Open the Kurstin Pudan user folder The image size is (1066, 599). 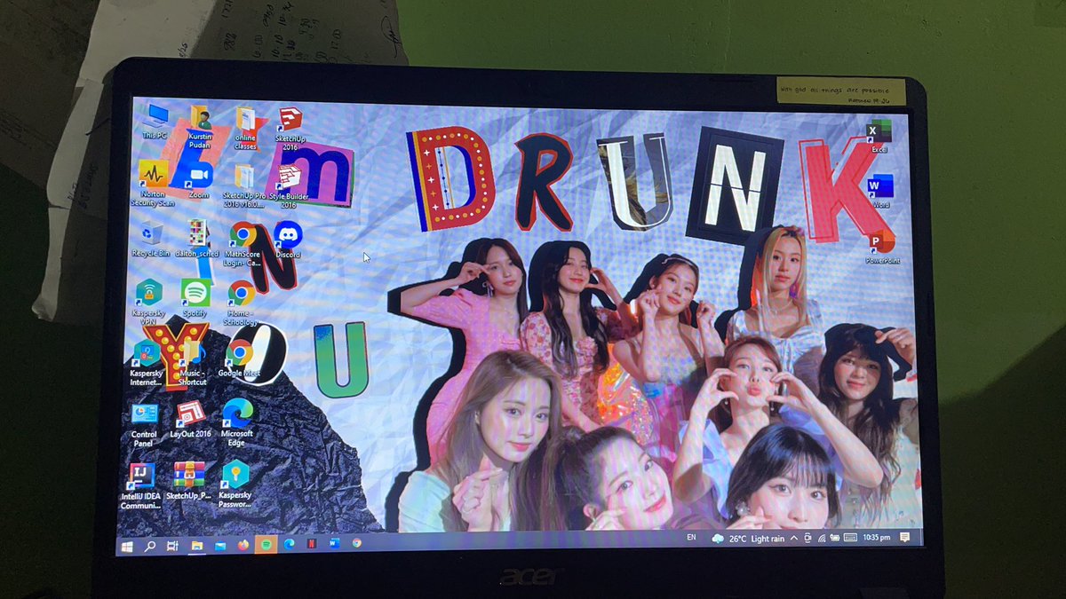[199, 128]
